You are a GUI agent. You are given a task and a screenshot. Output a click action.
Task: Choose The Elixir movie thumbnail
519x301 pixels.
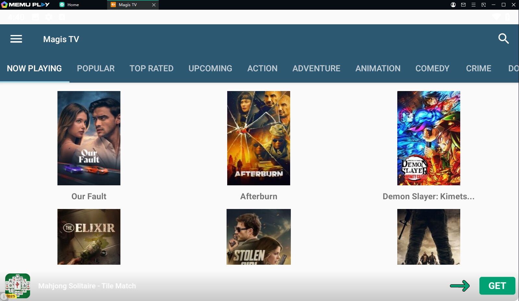tap(89, 237)
